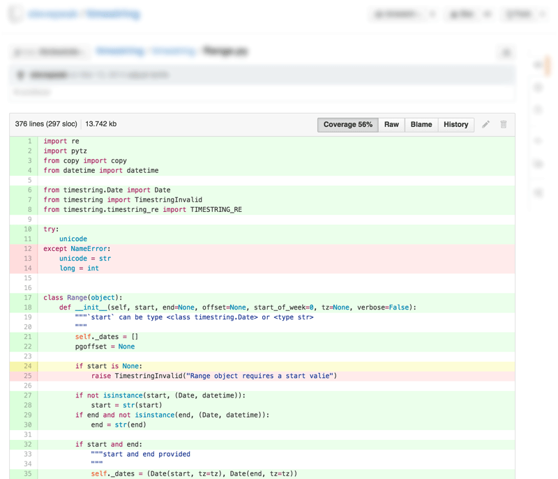Click the trash delete file icon
This screenshot has width=558, height=479.
[503, 125]
